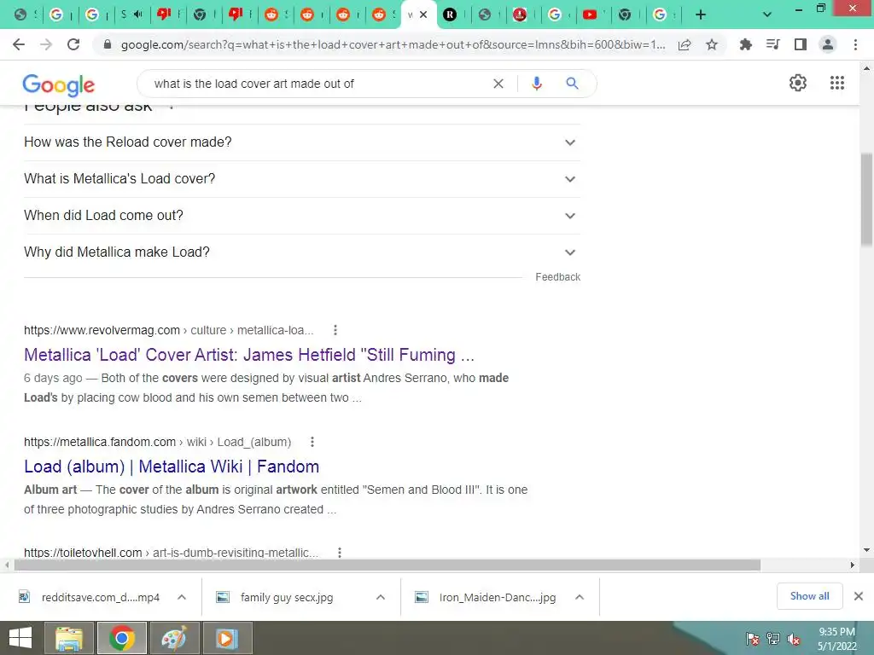This screenshot has height=655, width=874.
Task: Click inside the Google search text field
Action: pyautogui.click(x=318, y=84)
